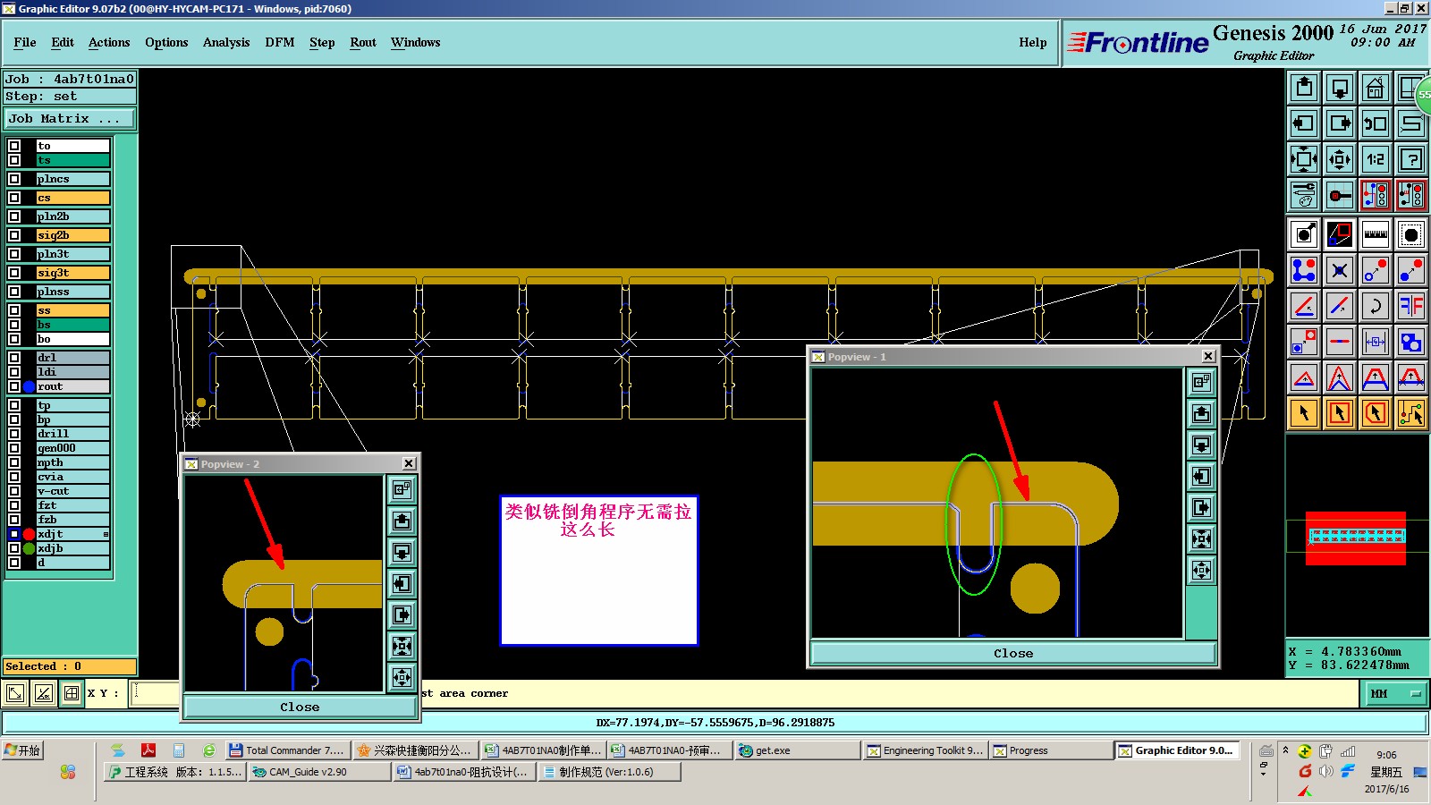
Task: Click the X Y coordinate input field
Action: (156, 693)
